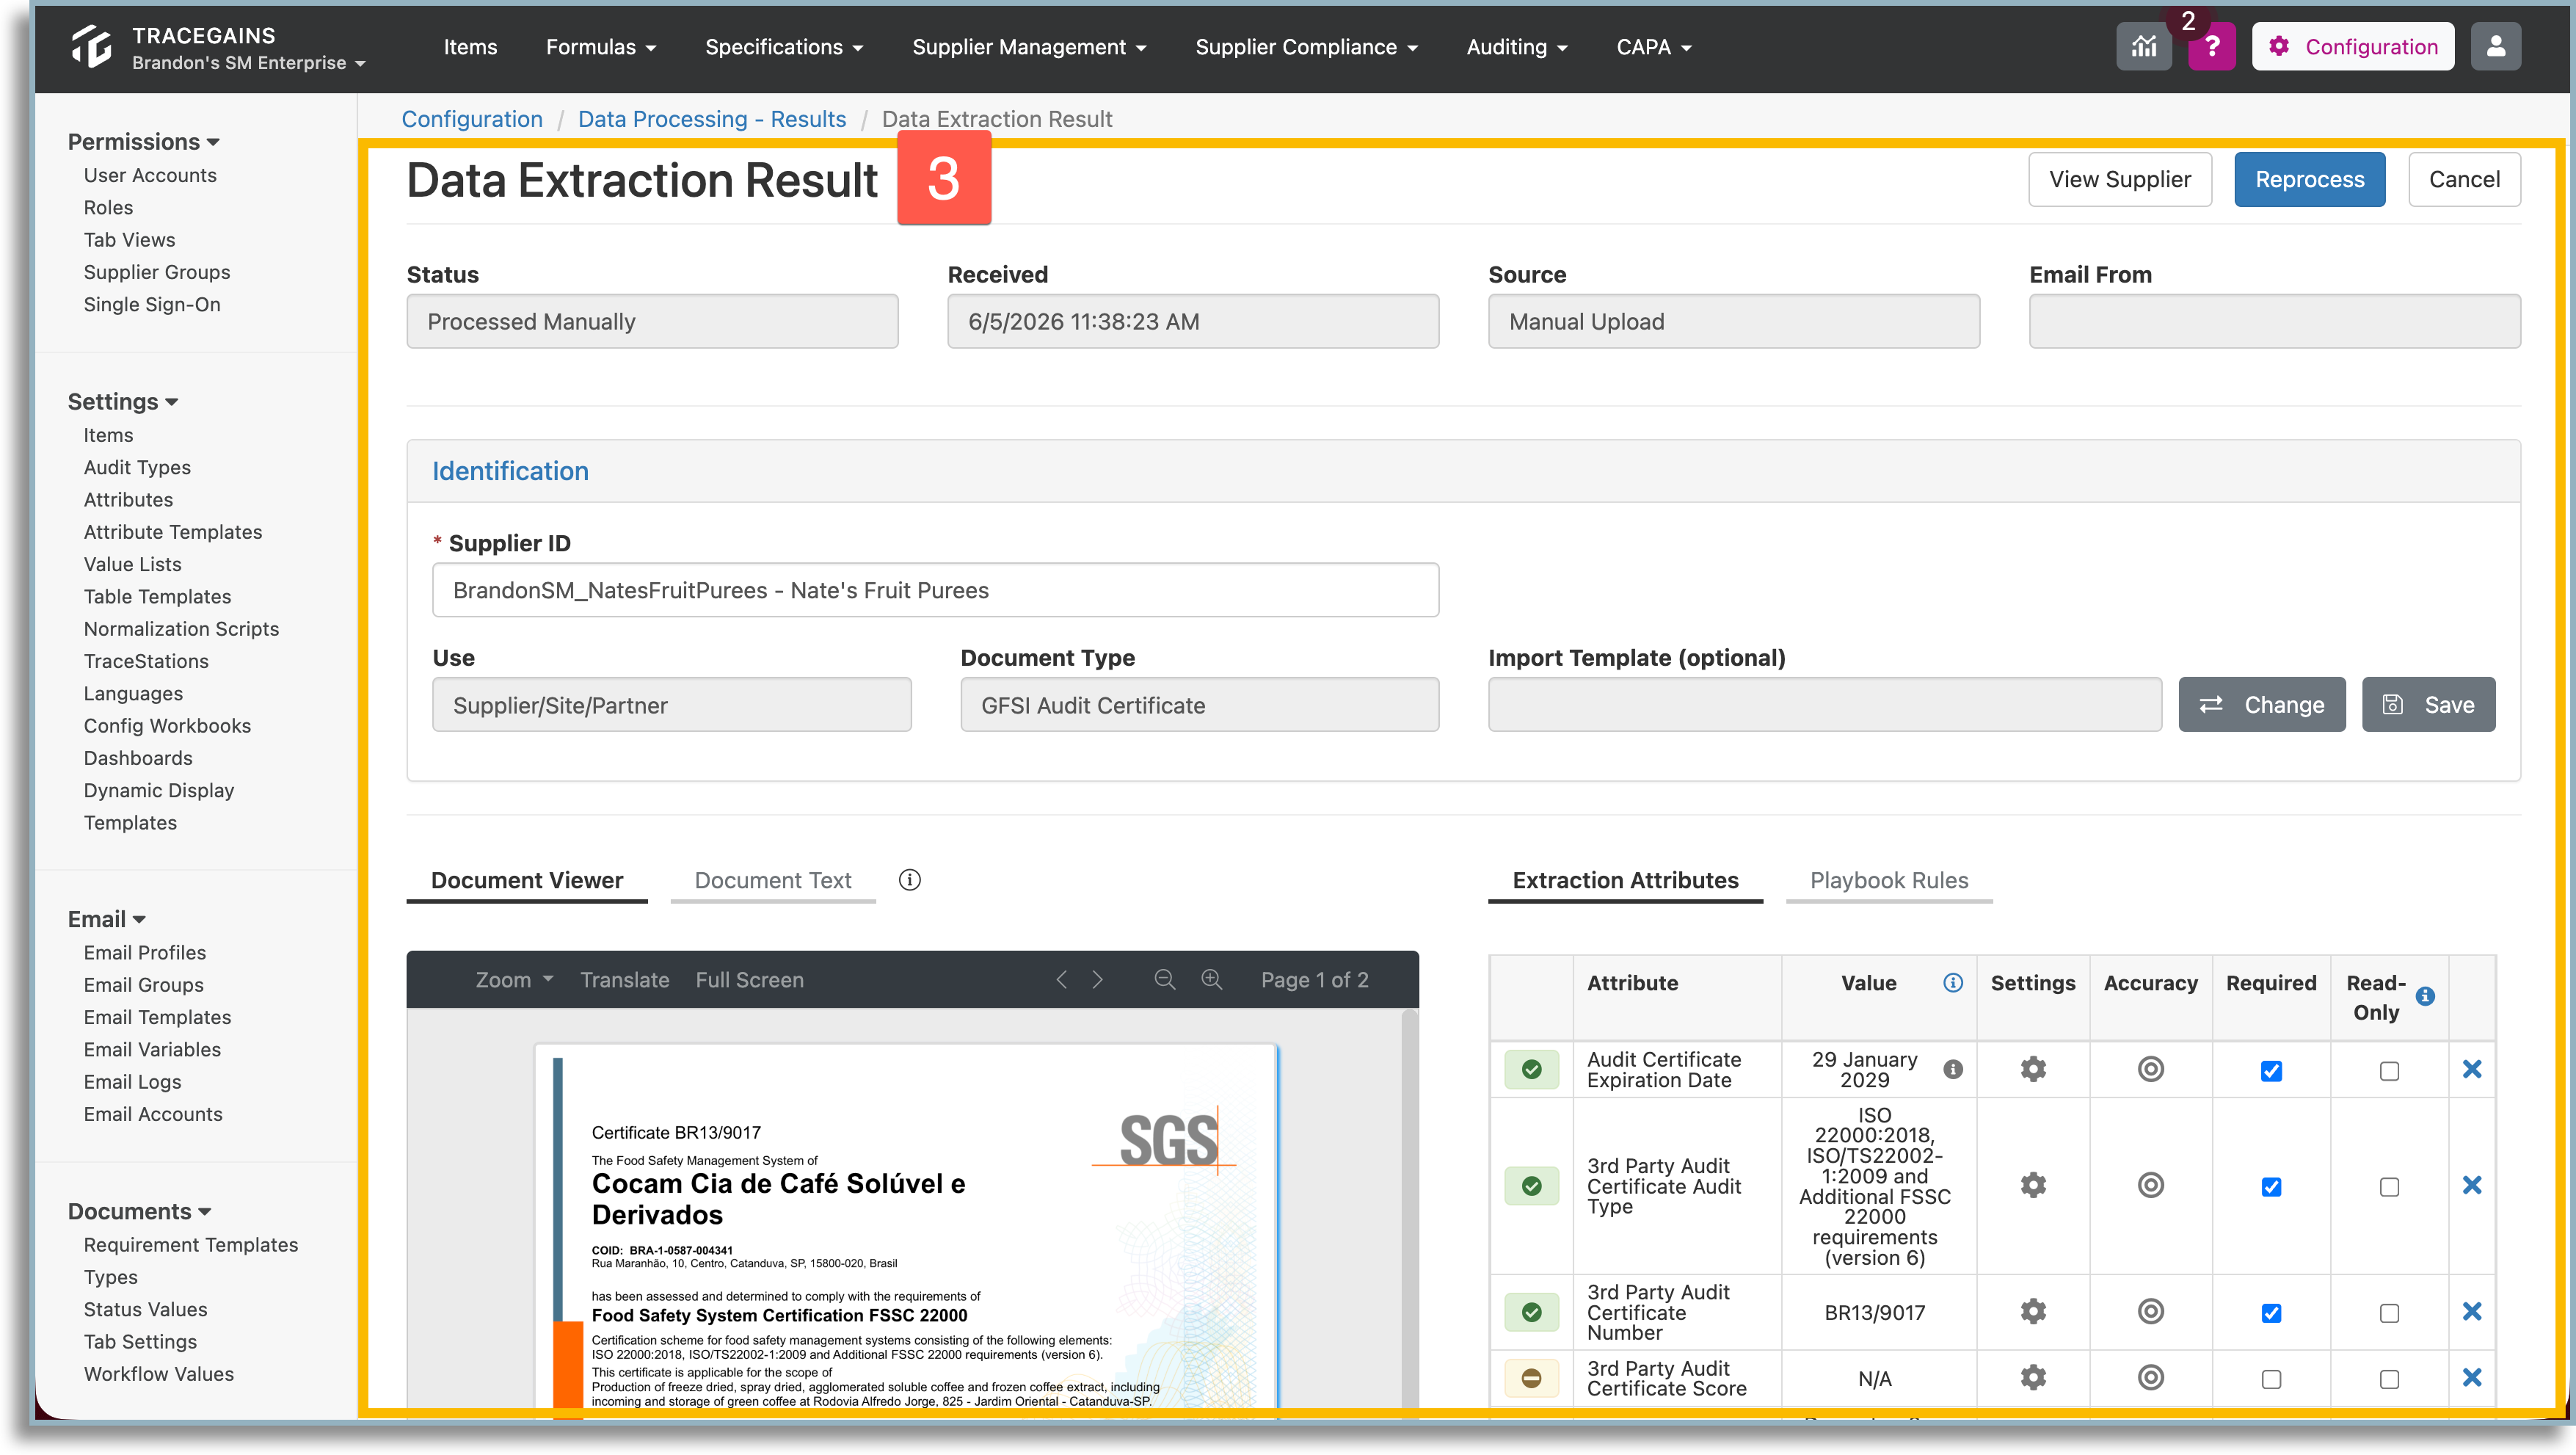Open the Formulas dropdown menu
2576x1455 pixels.
pos(600,47)
